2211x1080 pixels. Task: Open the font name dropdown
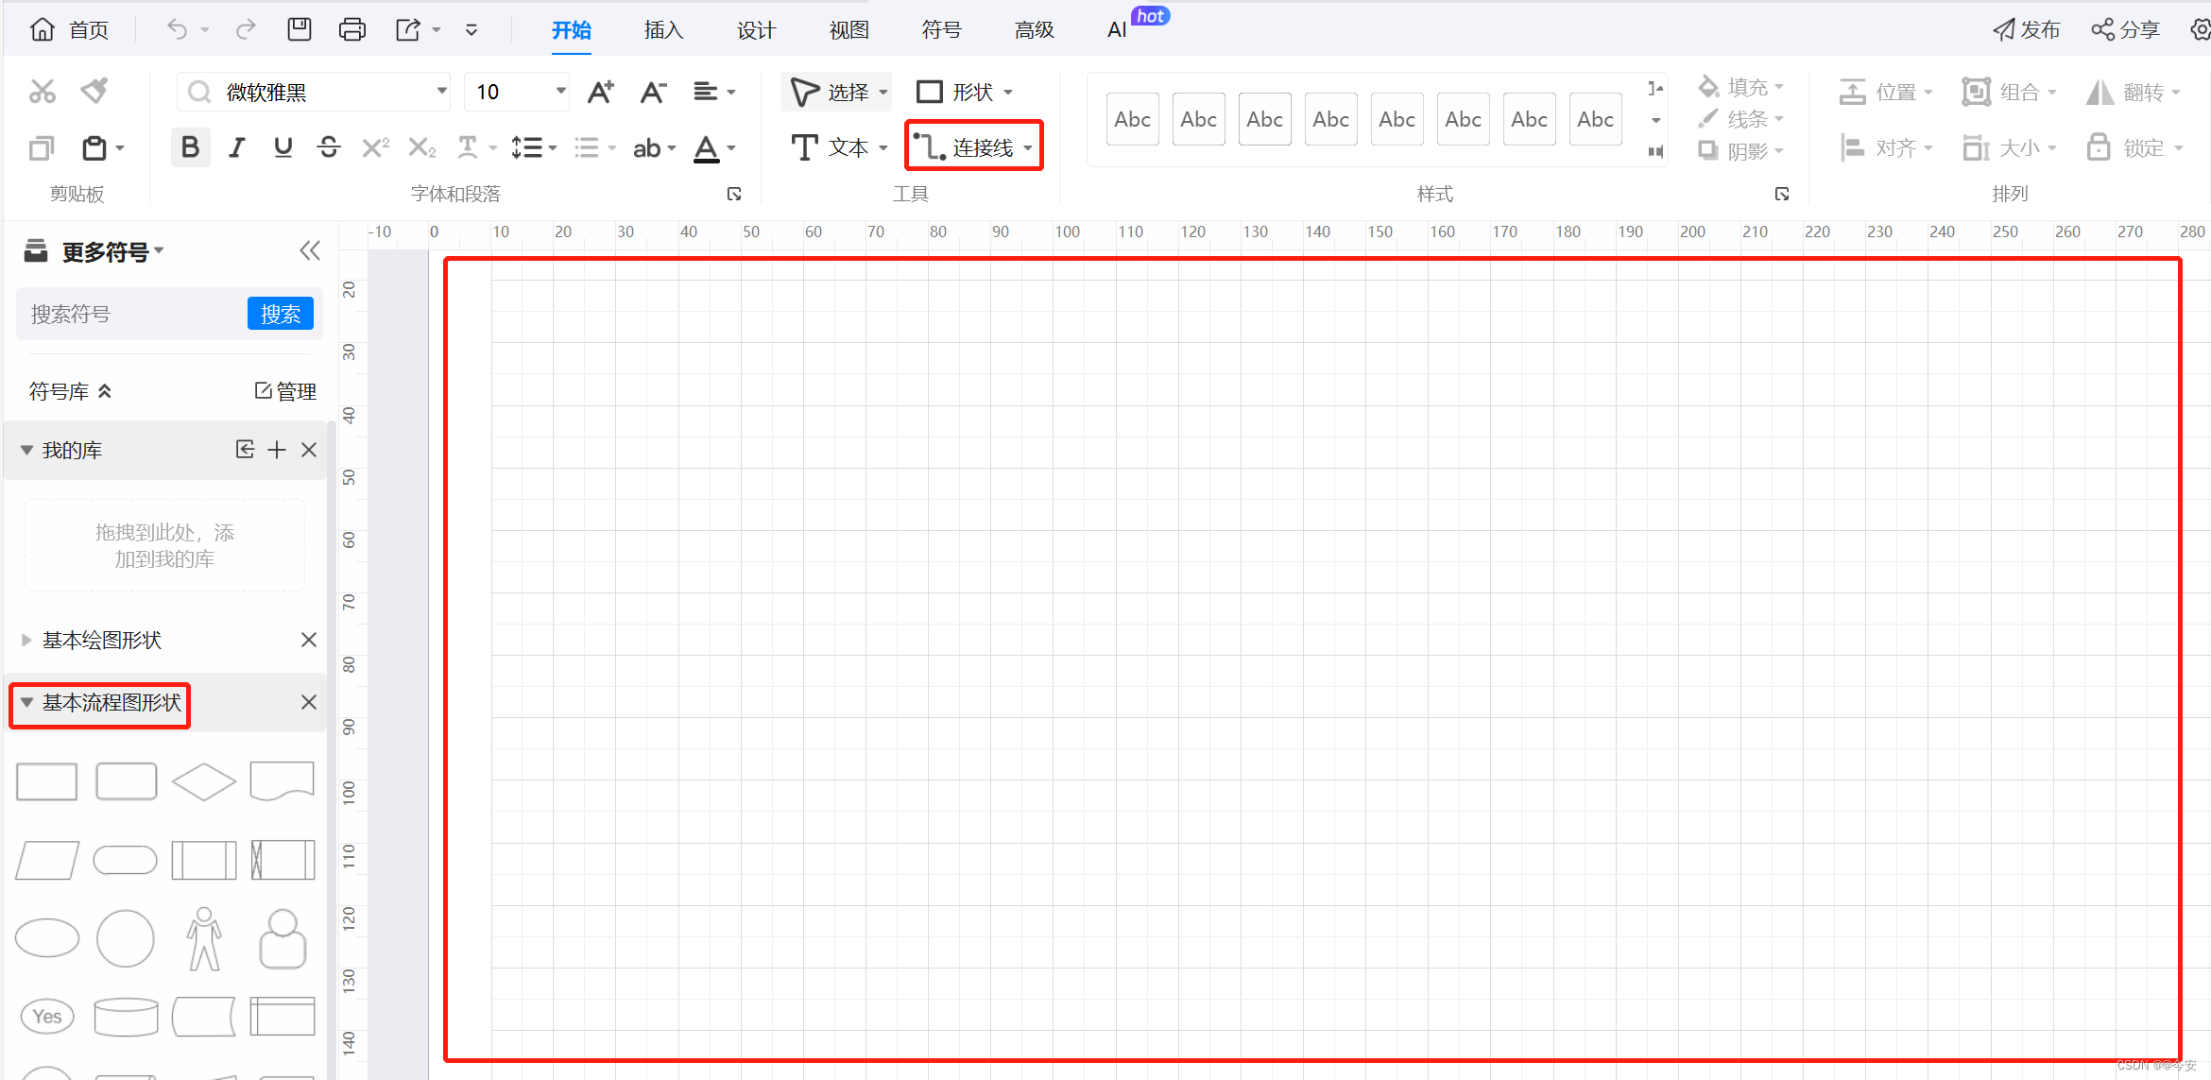(441, 92)
